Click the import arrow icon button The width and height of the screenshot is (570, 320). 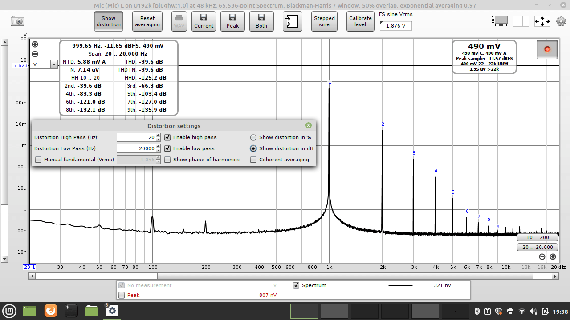[292, 21]
